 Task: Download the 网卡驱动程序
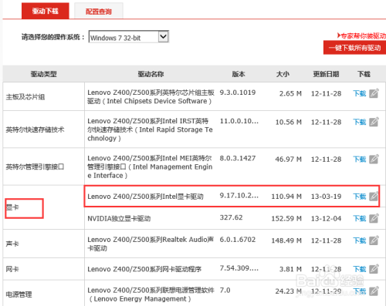tap(360, 269)
